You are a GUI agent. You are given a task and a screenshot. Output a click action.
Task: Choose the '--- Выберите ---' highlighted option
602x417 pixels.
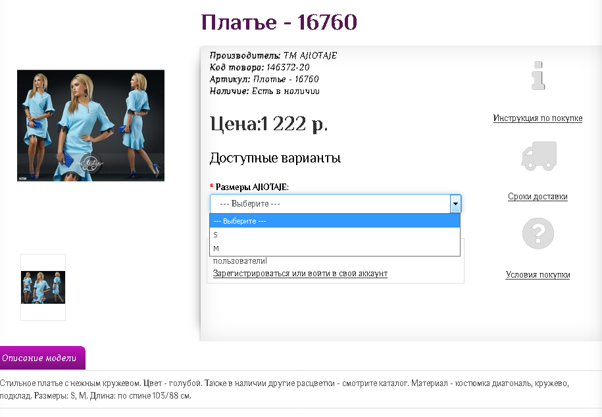tap(335, 221)
